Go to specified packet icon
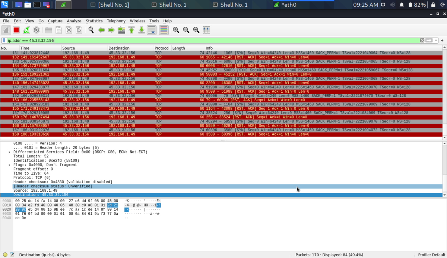This screenshot has height=258, width=447. [x=121, y=30]
